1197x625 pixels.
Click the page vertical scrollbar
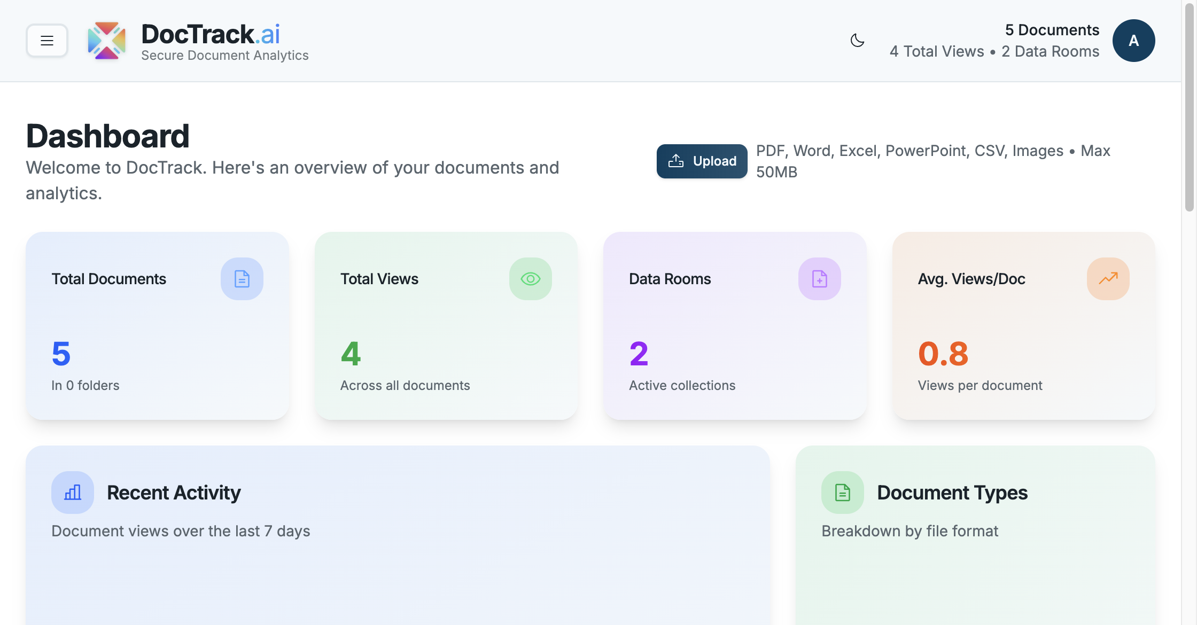coord(1189,107)
